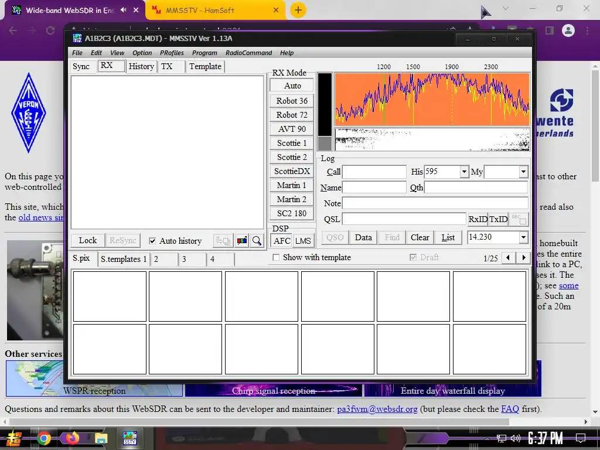
Task: Toggle the Auto history checkbox
Action: point(152,241)
